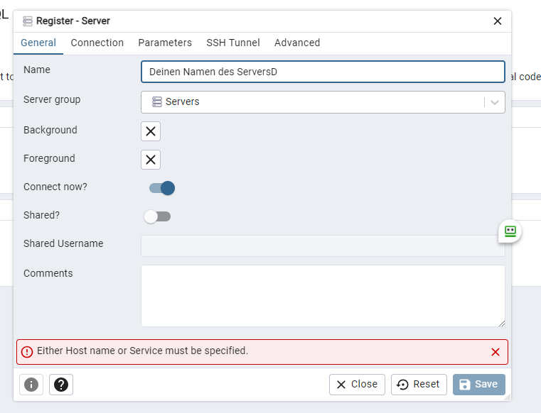Enable the Shared? switch
This screenshot has width=541, height=413.
click(x=157, y=216)
